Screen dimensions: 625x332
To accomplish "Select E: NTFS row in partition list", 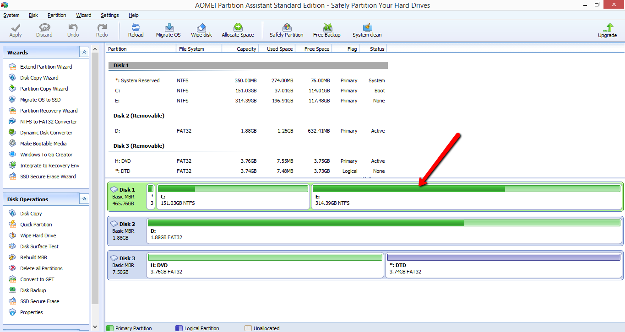I will coord(248,101).
